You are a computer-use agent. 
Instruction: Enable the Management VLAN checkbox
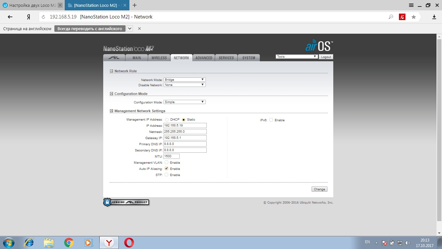(x=166, y=162)
